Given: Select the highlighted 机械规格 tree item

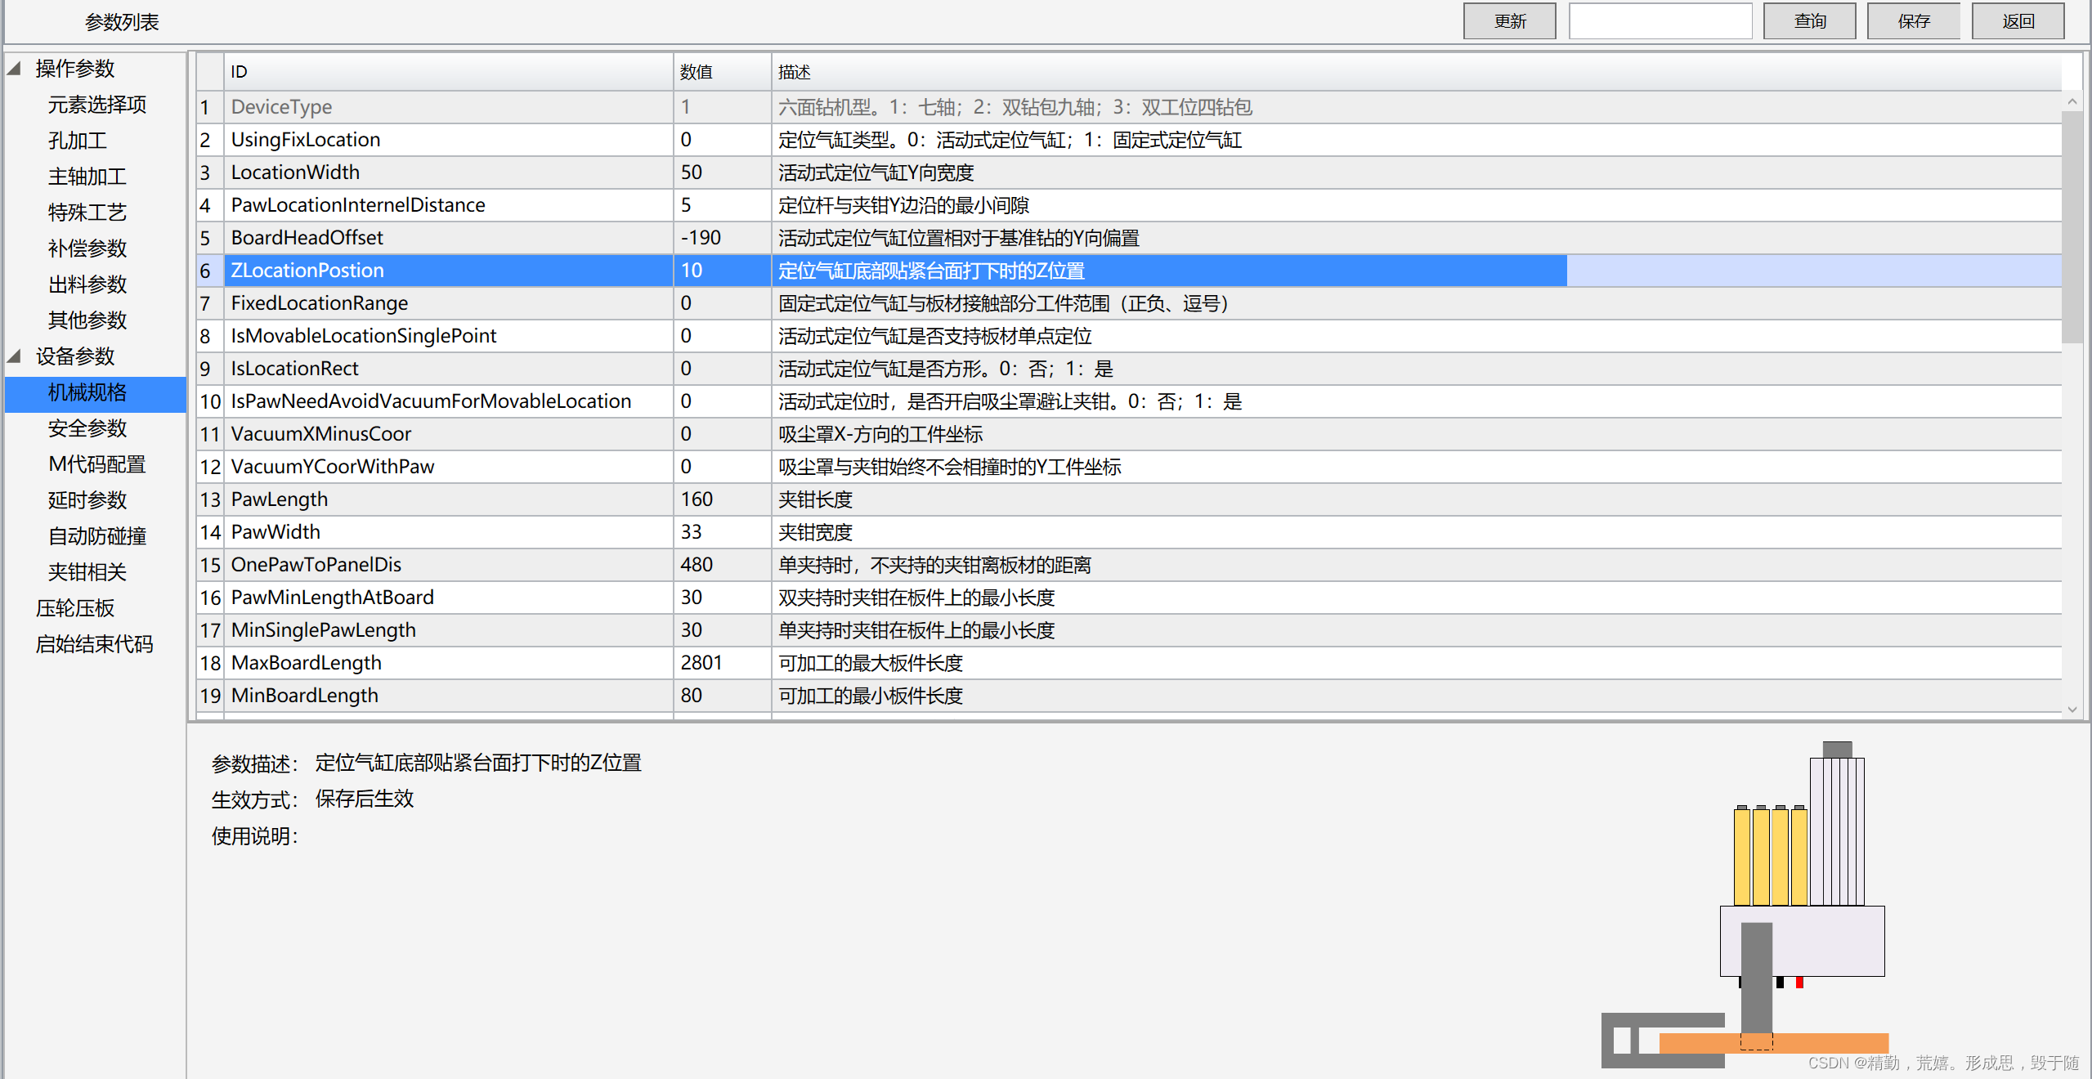Looking at the screenshot, I should pyautogui.click(x=96, y=392).
